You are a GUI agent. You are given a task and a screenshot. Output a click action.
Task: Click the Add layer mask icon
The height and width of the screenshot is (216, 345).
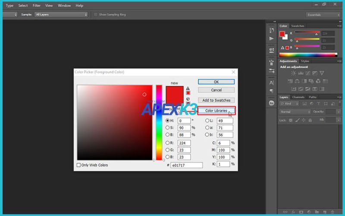pyautogui.click(x=301, y=212)
